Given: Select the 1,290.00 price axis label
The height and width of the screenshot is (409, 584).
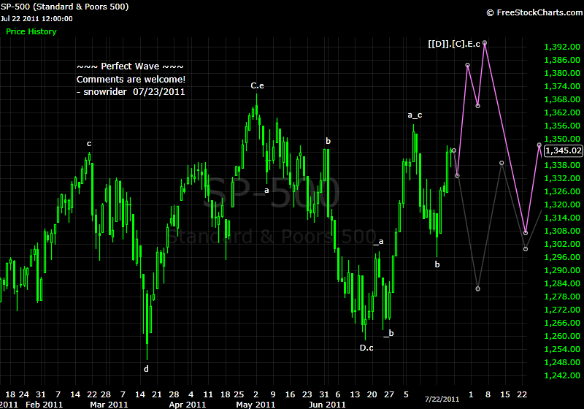Looking at the screenshot, I should pos(562,270).
